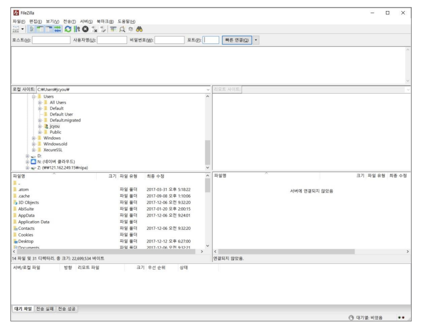Viewport: 431px width, 330px height.
Task: Toggle processing of the transfer queue
Action: 77,29
